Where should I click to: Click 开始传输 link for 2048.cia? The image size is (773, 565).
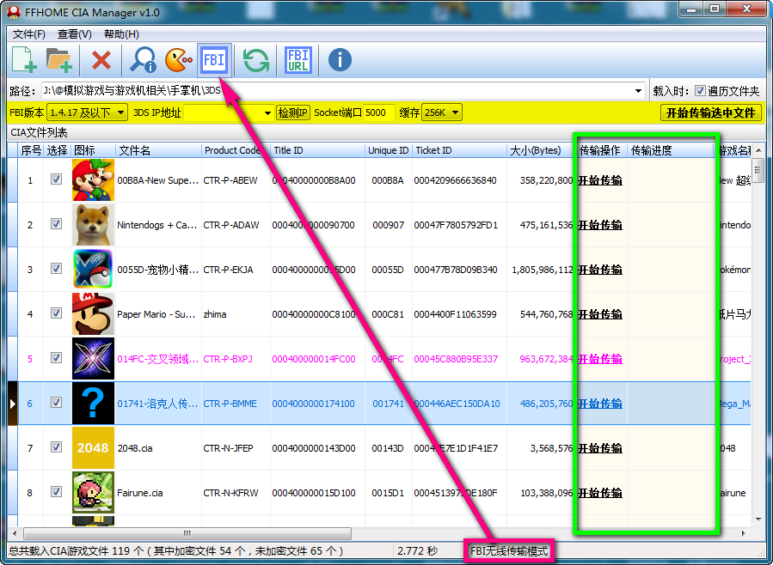coord(600,448)
